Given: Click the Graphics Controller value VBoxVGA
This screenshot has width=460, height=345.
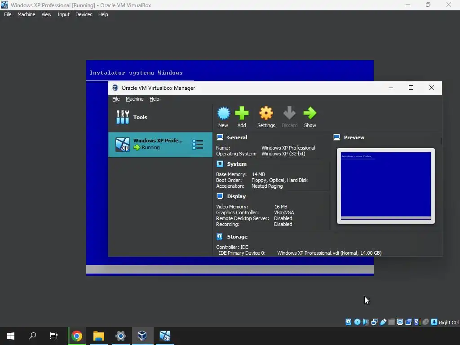Looking at the screenshot, I should click(284, 212).
